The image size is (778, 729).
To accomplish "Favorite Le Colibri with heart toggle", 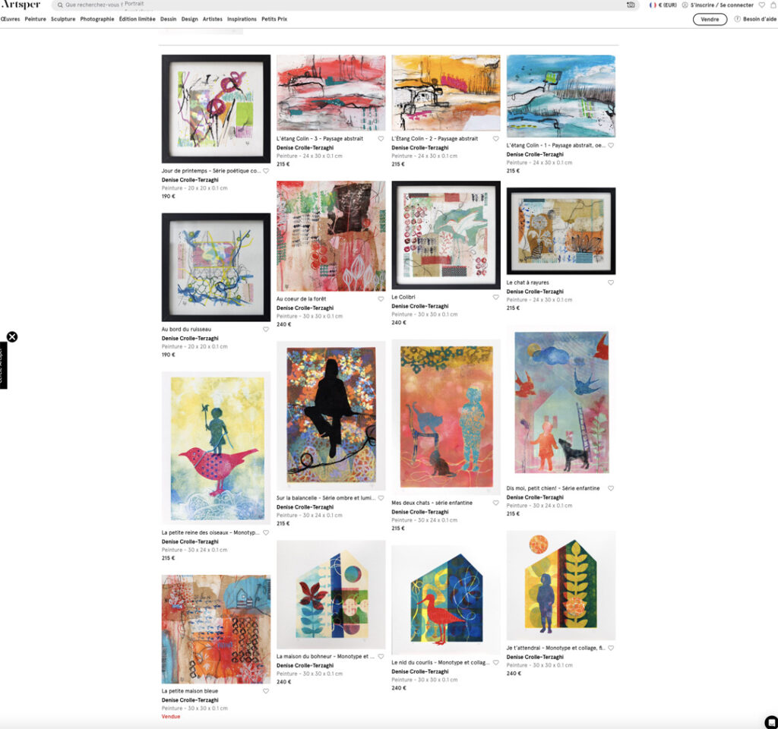I will pyautogui.click(x=495, y=297).
